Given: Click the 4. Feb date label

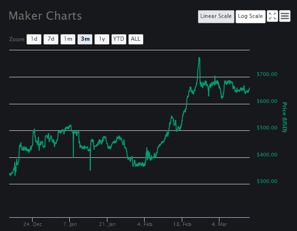Looking at the screenshot, I should (145, 224).
